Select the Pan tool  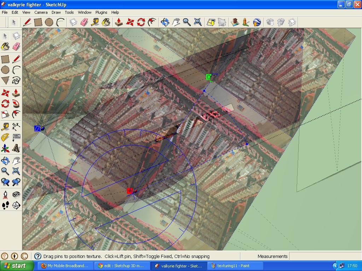16,161
